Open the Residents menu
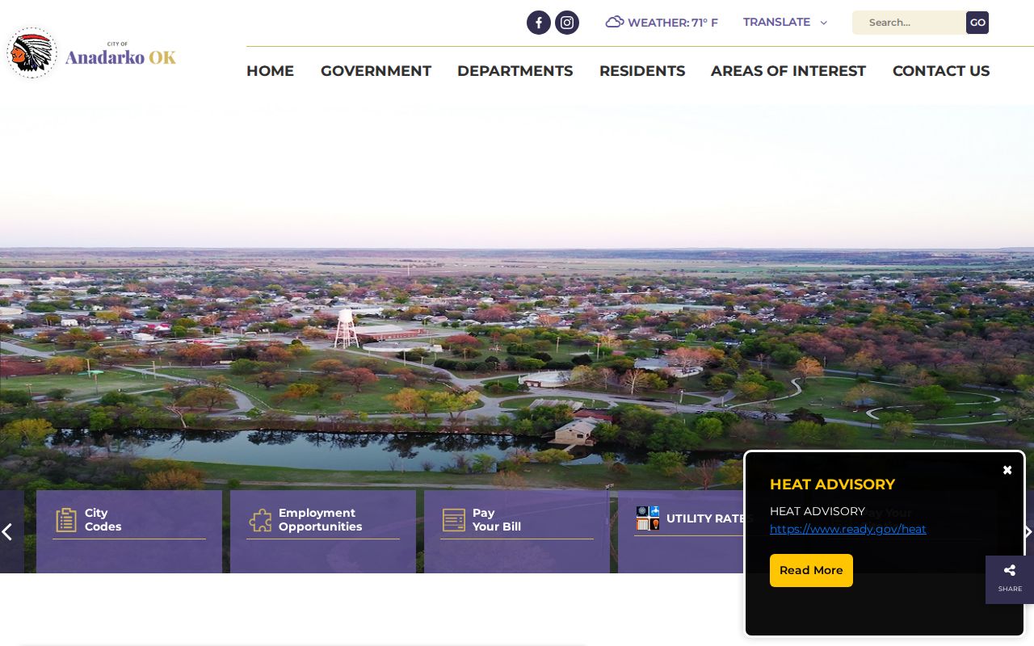The width and height of the screenshot is (1034, 646). [642, 71]
